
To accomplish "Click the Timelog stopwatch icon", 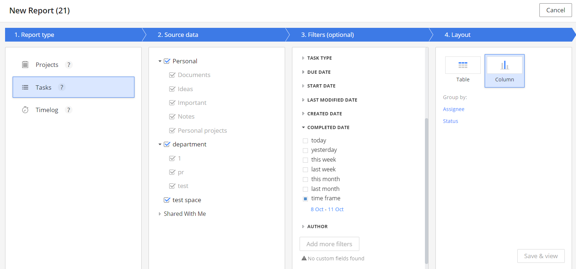I will click(25, 110).
